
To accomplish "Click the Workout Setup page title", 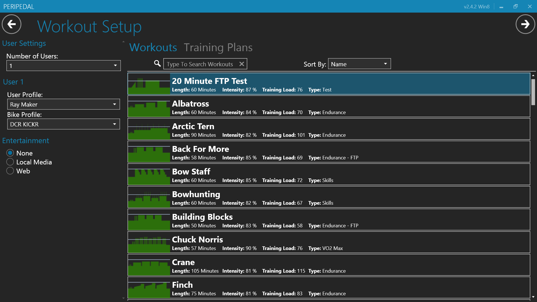I will coord(89,27).
